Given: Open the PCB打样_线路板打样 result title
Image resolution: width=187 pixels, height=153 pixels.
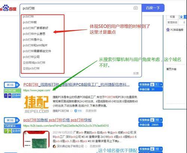Looking at the screenshot, I should [x=76, y=85].
